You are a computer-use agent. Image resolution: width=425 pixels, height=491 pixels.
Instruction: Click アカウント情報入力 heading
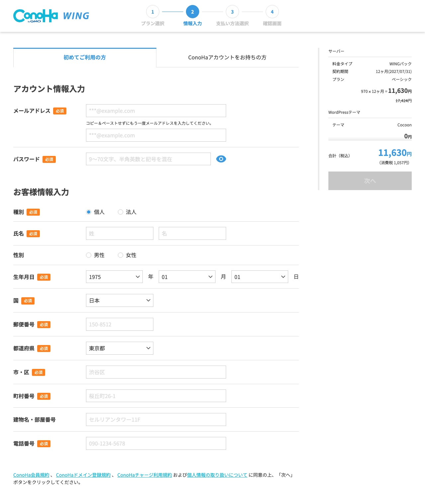pos(49,89)
